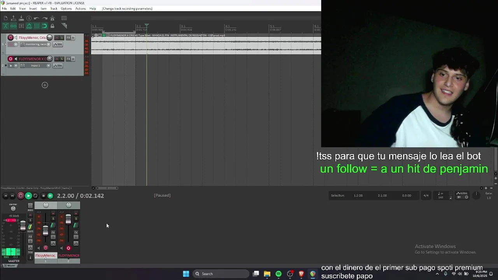Mute FloyyMenor, Cris track in track panel
498x280 pixels.
tap(57, 38)
